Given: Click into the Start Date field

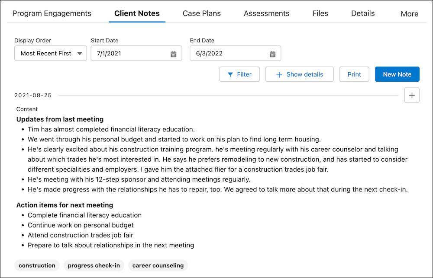Looking at the screenshot, I should [x=130, y=54].
